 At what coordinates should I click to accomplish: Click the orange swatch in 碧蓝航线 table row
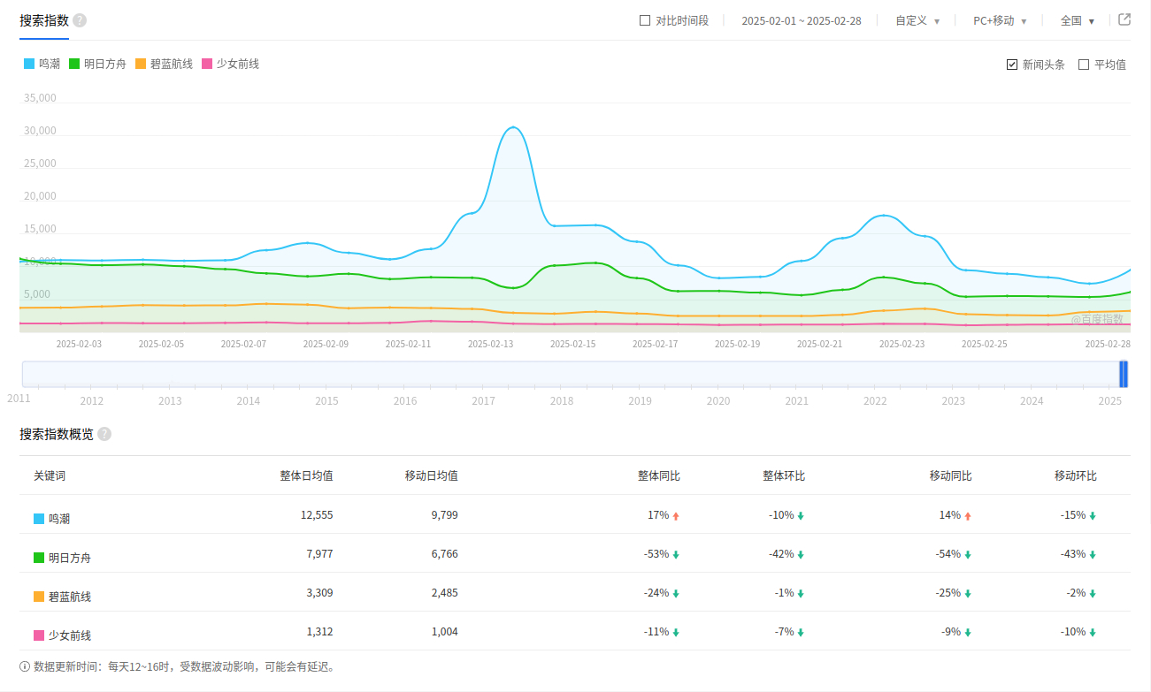point(39,597)
